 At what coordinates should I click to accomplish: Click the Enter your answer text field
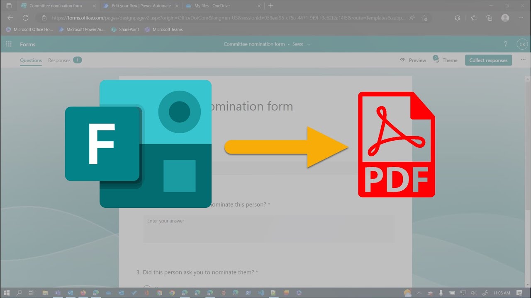(x=268, y=228)
